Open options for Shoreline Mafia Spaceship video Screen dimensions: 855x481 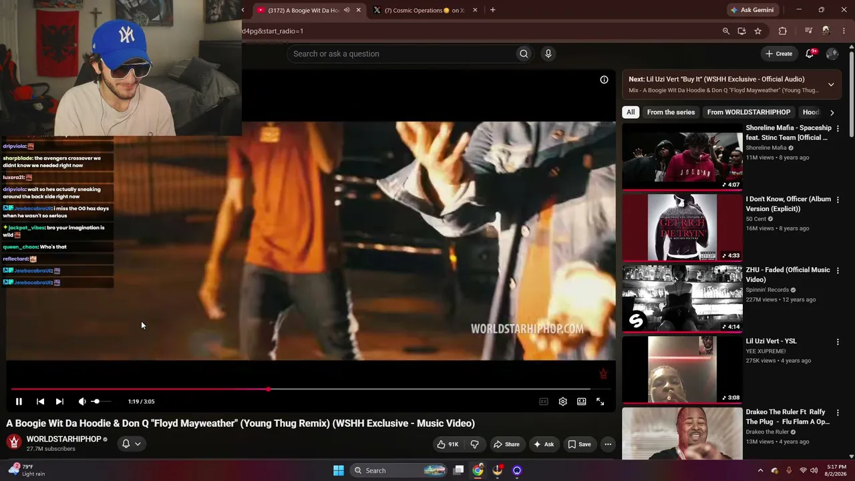click(838, 128)
